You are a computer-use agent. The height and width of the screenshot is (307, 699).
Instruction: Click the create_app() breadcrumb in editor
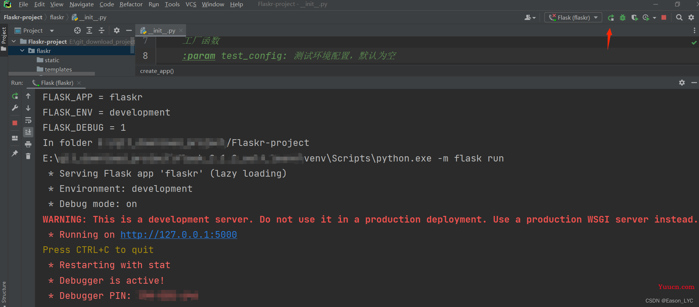coord(157,71)
